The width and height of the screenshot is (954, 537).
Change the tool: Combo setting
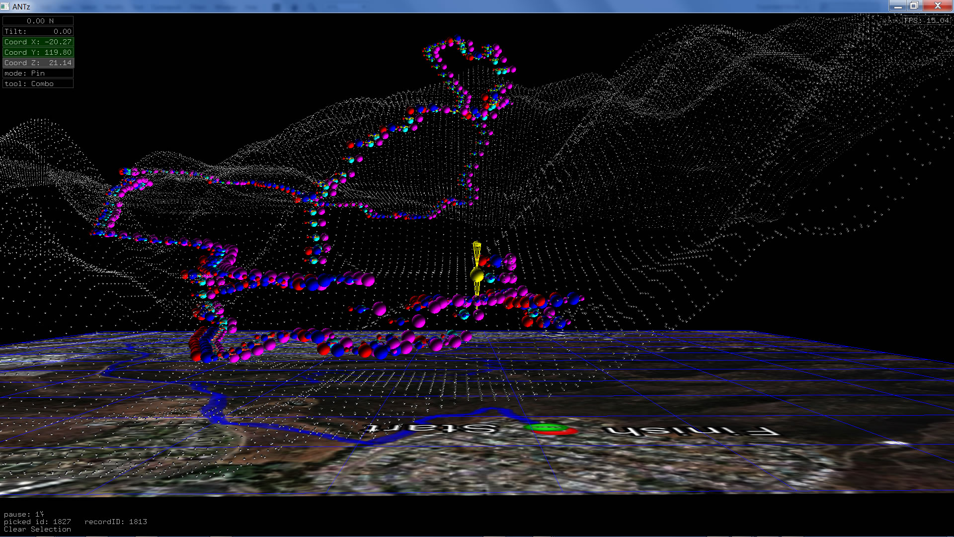(x=38, y=84)
